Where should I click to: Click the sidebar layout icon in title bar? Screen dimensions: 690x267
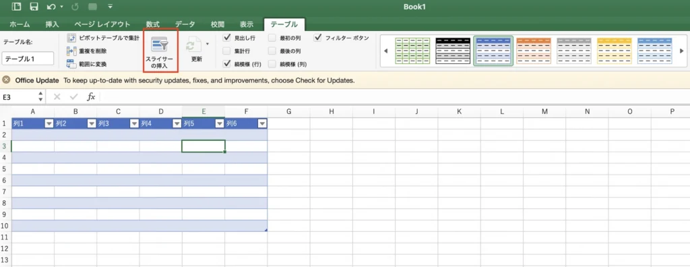(16, 7)
